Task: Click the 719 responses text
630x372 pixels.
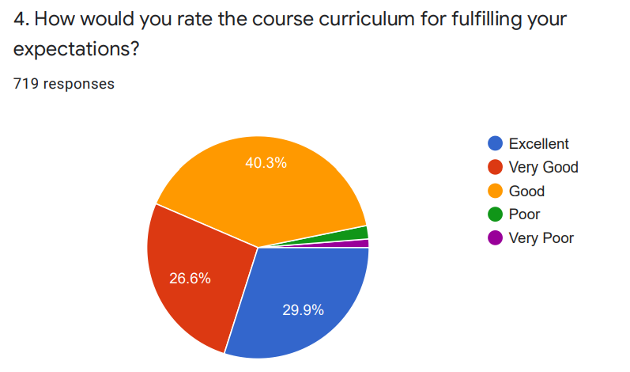Action: click(x=64, y=84)
